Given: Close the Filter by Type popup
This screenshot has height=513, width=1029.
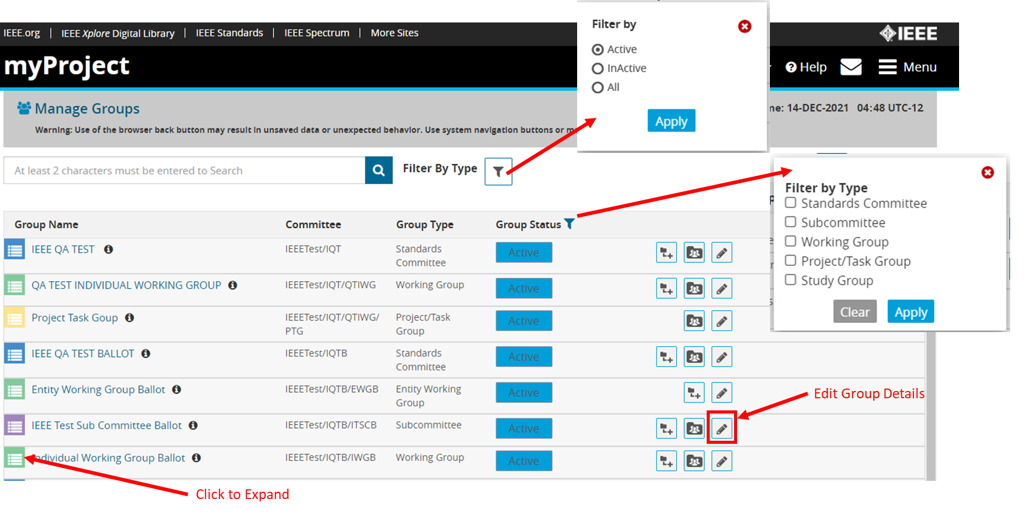Looking at the screenshot, I should [988, 172].
